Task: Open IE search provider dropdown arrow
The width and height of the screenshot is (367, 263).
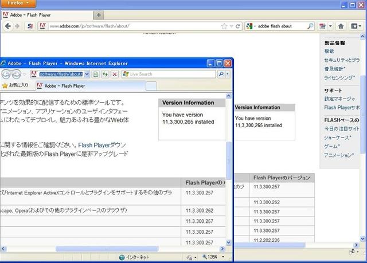Action: tap(227, 74)
